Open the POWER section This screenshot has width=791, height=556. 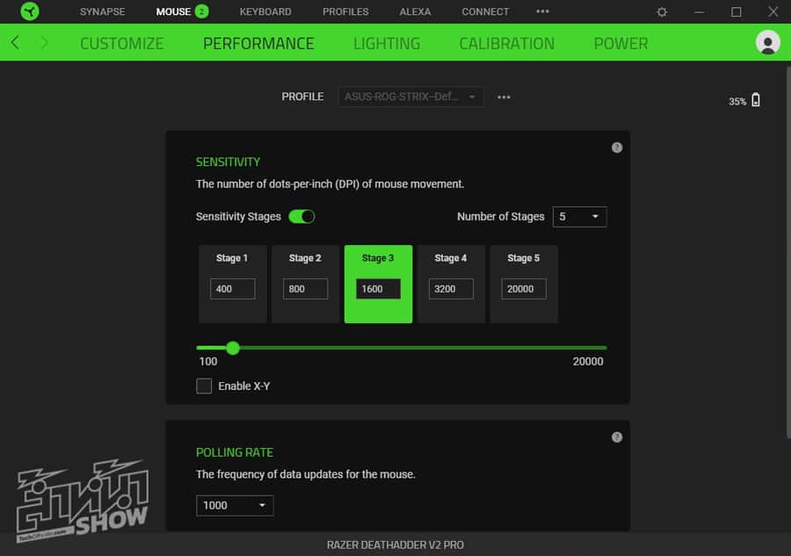620,43
